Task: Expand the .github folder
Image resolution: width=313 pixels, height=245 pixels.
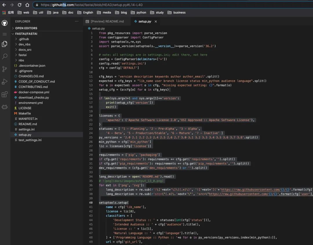Action: [x=23, y=39]
